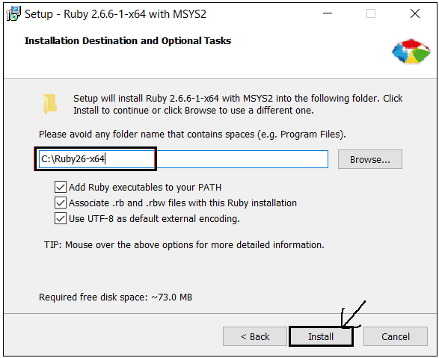Viewport: 439px width, 358px height.
Task: Uncheck Add Ruby executables to your PATH
Action: coord(61,187)
